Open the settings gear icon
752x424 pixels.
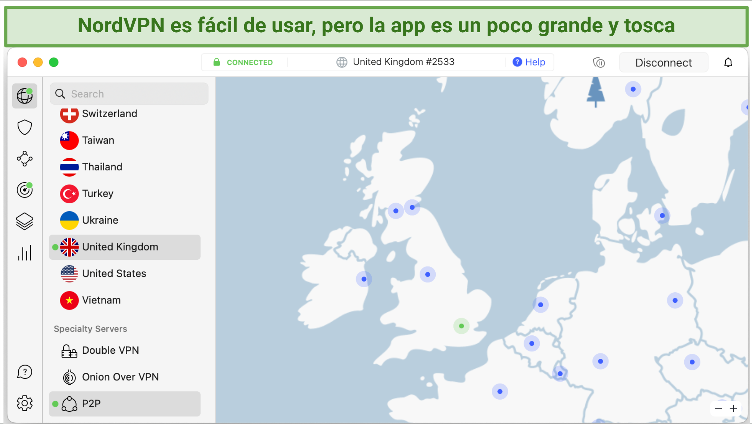[x=24, y=403]
